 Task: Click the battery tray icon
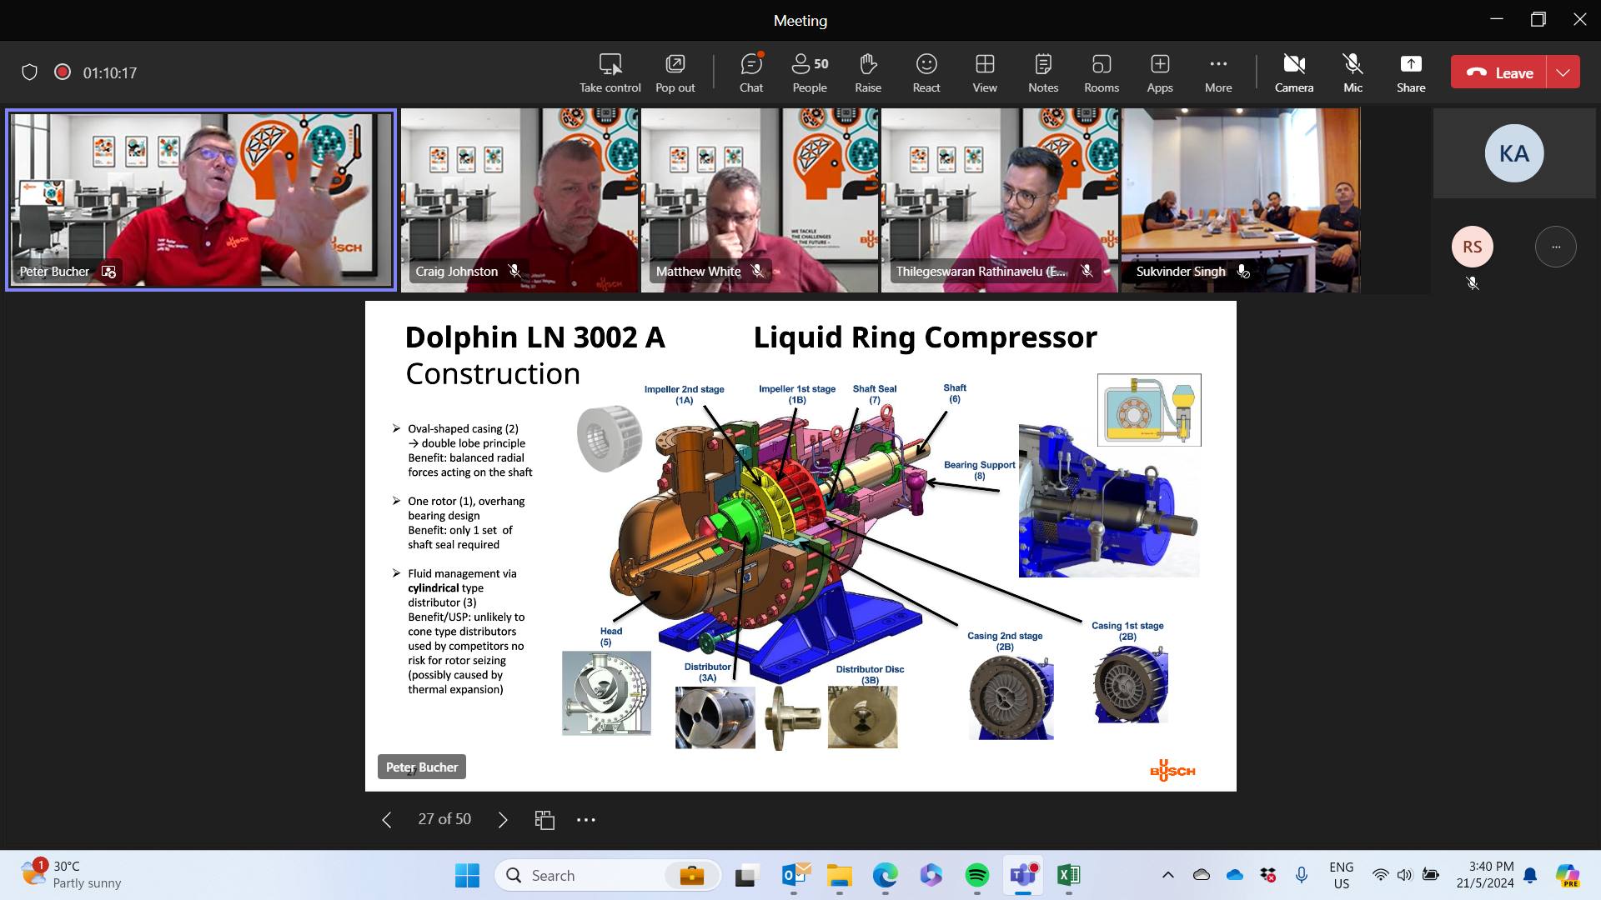pos(1431,875)
